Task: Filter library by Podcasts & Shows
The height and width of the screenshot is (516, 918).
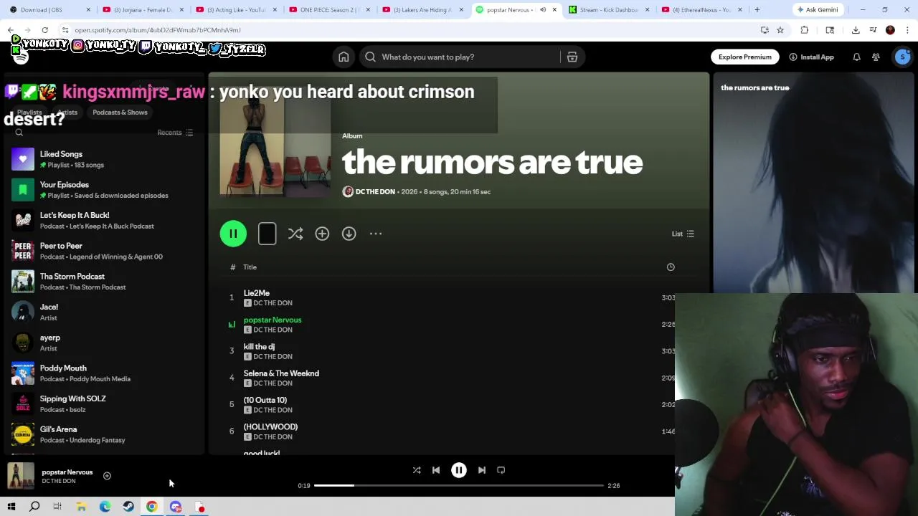Action: point(120,112)
